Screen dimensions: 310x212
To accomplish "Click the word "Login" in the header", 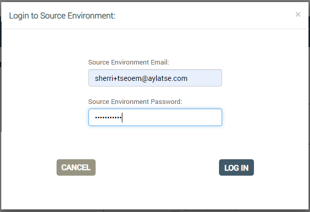I will (19, 16).
